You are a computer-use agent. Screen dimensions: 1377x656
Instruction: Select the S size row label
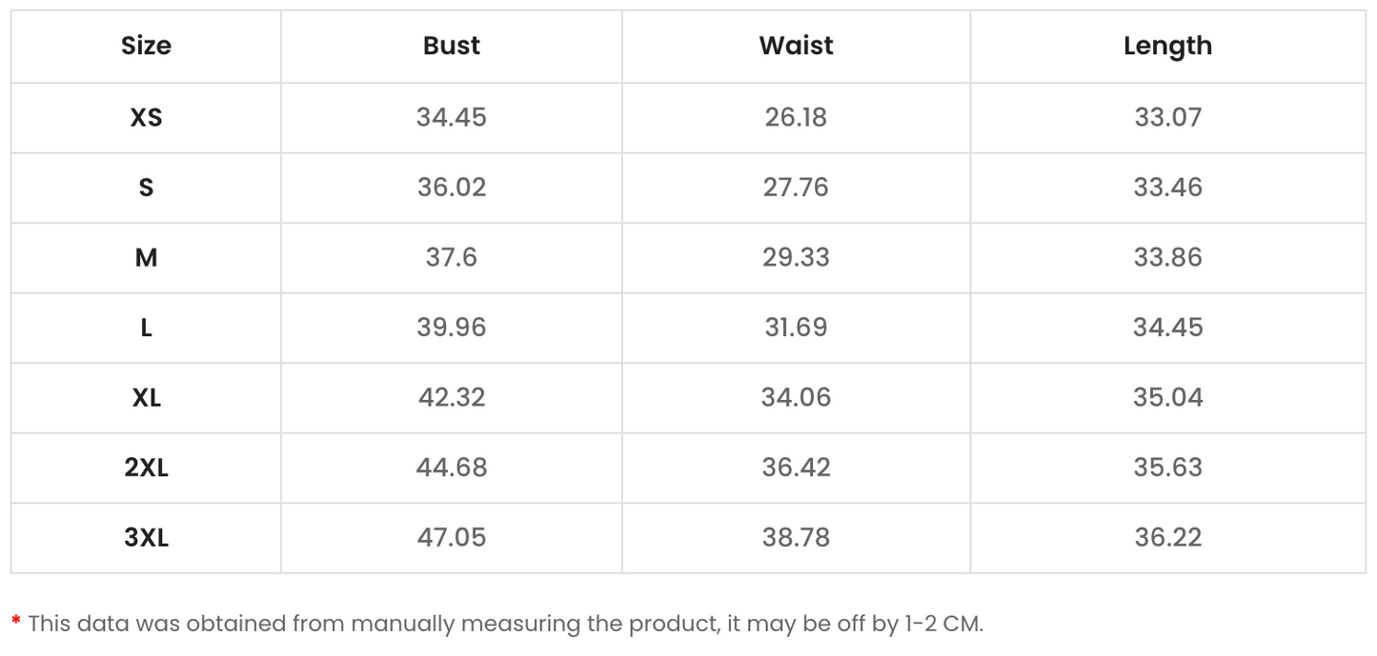pos(146,188)
